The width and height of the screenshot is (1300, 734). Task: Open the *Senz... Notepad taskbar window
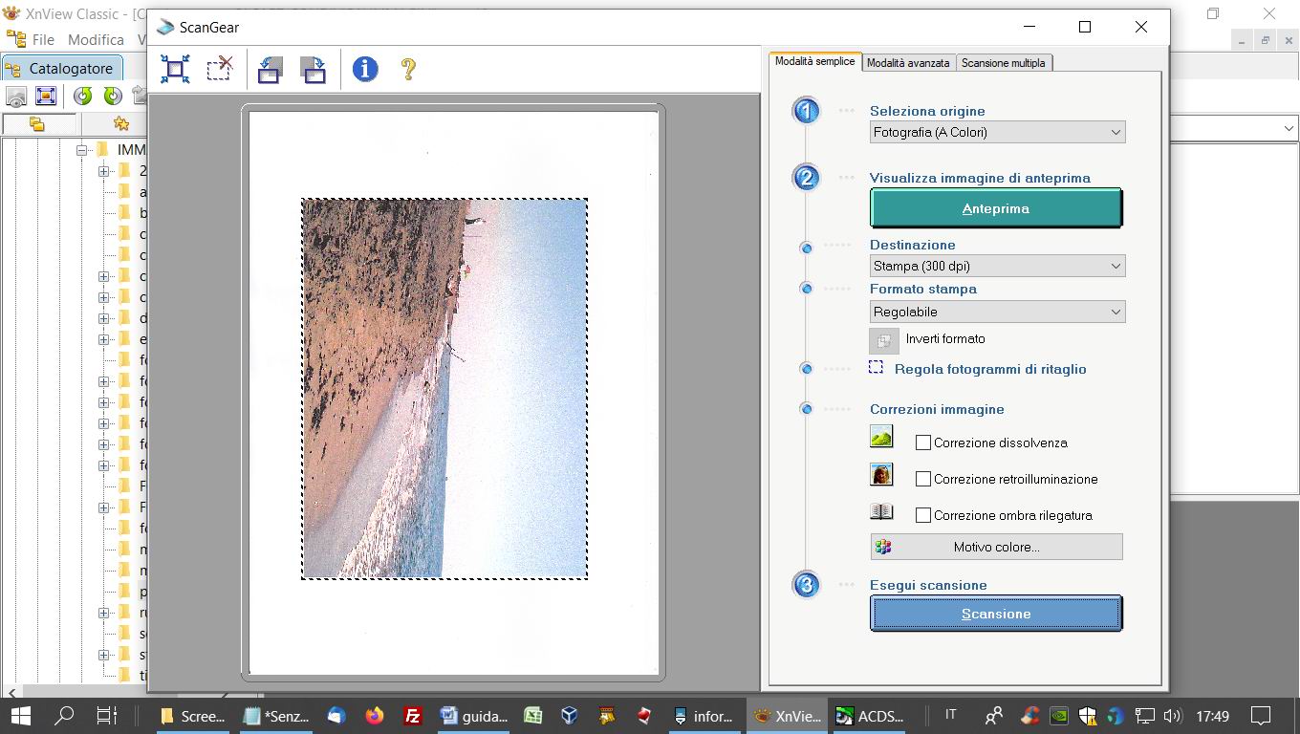click(x=277, y=715)
